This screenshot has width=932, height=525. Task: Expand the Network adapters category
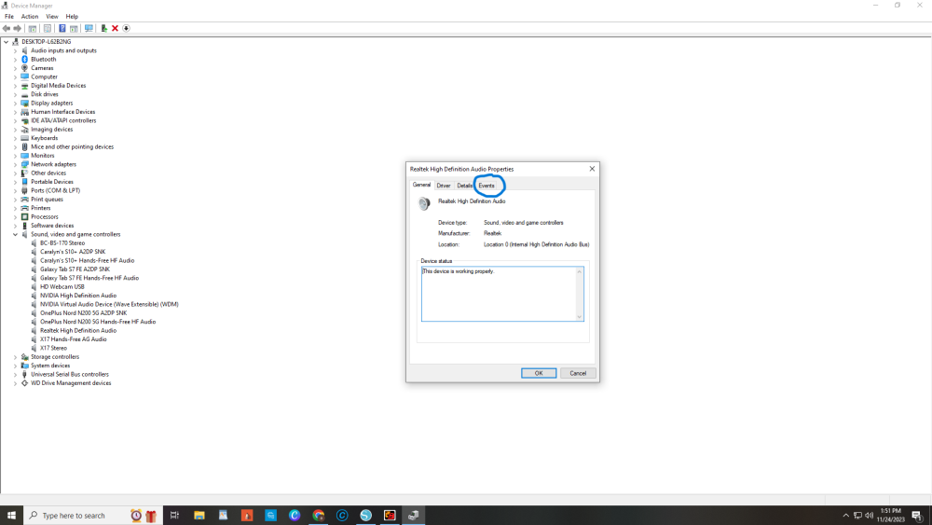click(16, 164)
